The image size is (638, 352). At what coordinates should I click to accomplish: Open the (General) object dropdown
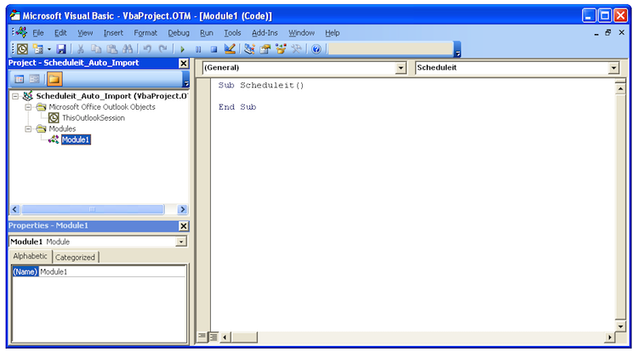(x=401, y=68)
